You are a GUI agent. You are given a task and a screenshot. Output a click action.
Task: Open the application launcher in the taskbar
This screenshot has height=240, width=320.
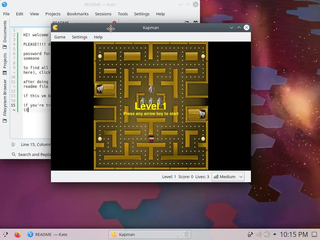(6, 234)
